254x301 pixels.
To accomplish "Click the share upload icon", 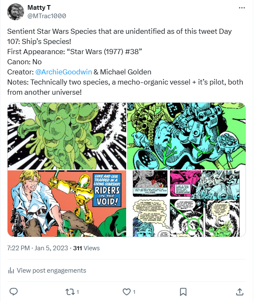I will (x=239, y=291).
